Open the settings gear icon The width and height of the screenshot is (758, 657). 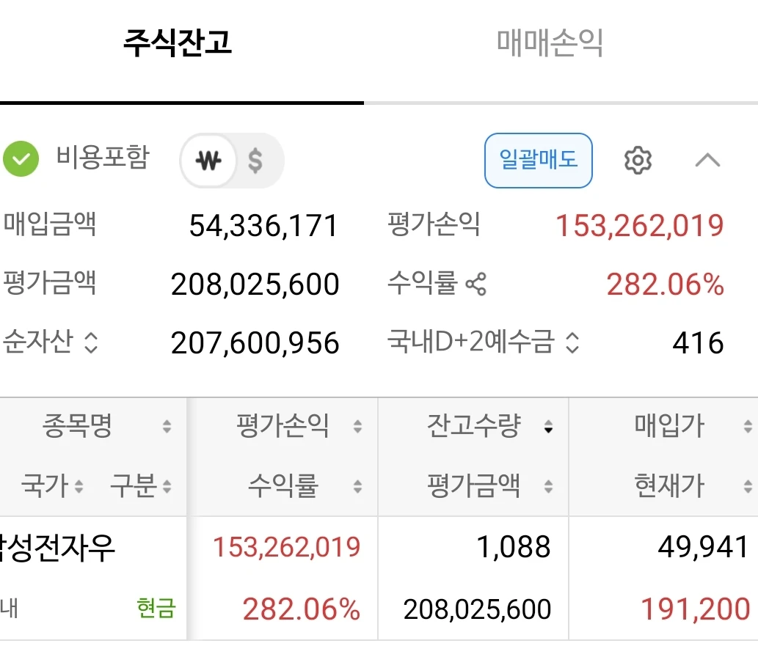tap(638, 160)
